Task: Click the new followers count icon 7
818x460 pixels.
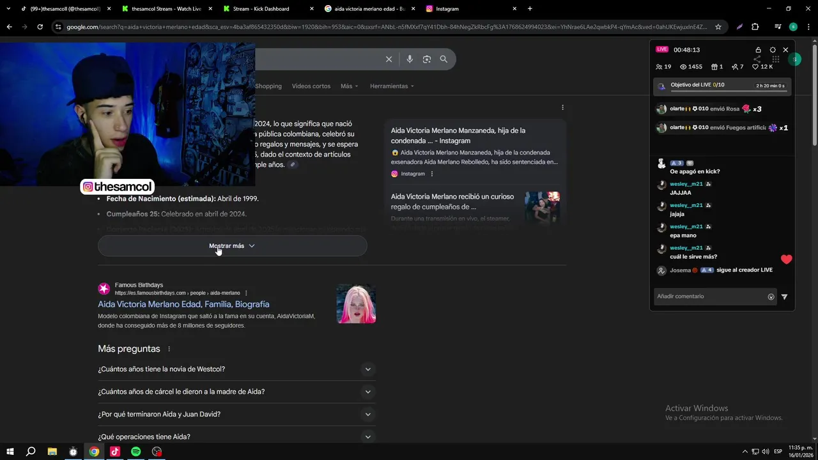Action: pos(735,66)
